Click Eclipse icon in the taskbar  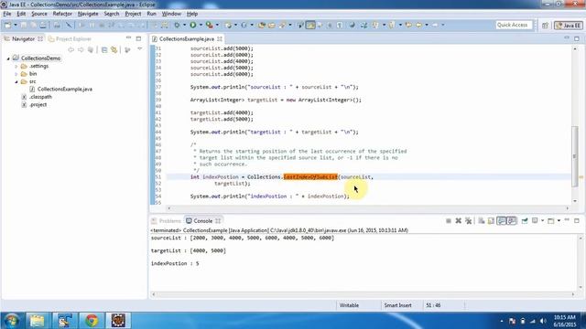tap(118, 321)
